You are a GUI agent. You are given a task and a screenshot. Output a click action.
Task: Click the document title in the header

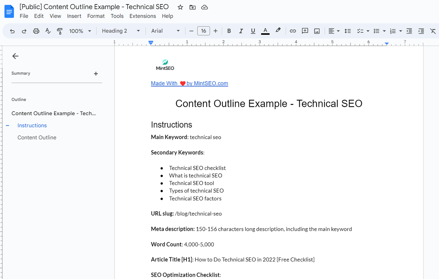coord(94,7)
